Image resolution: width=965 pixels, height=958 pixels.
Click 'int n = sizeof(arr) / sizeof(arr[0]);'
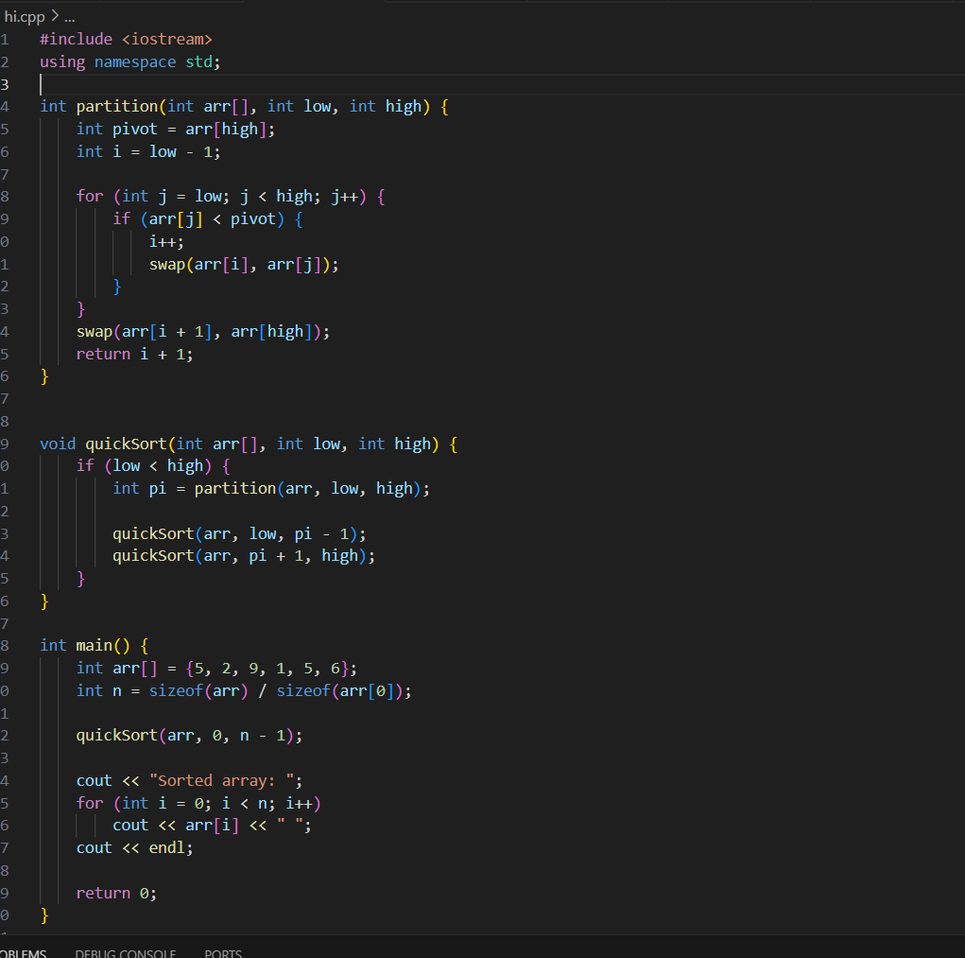244,691
